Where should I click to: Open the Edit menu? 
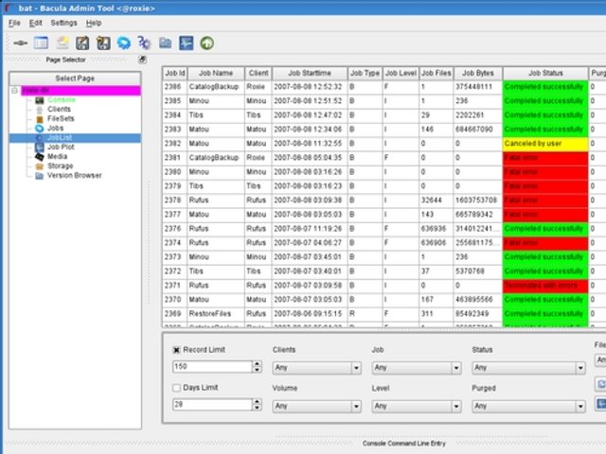coord(36,23)
